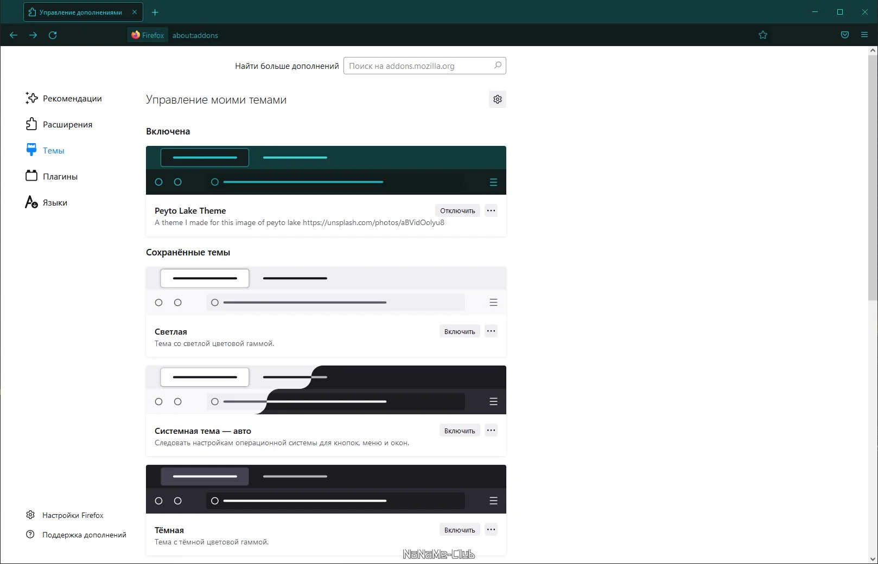This screenshot has width=878, height=564.
Task: Click the Найти больше дополнений label
Action: (x=287, y=66)
